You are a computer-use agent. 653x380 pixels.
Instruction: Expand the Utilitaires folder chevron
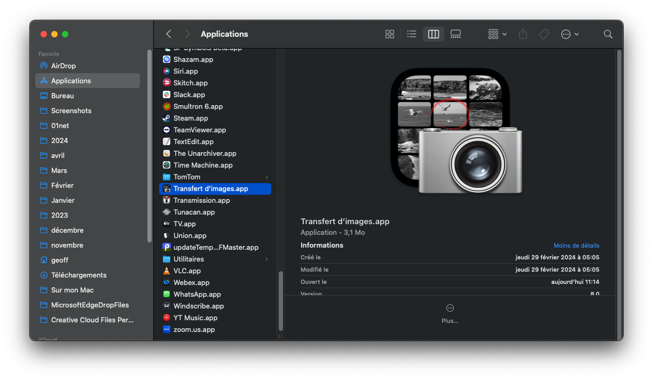pyautogui.click(x=266, y=259)
